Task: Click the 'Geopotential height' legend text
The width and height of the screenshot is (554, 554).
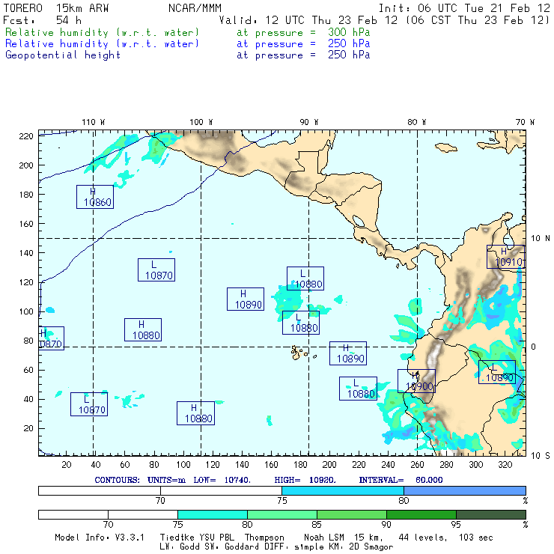Action: (63, 55)
